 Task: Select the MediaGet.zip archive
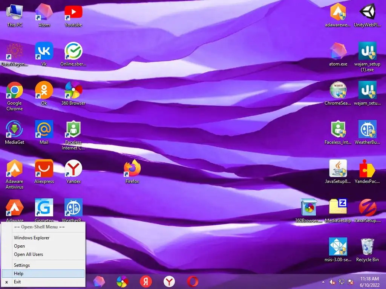(x=338, y=211)
